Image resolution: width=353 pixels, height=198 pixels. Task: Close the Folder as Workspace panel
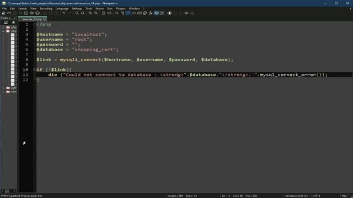pyautogui.click(x=15, y=18)
